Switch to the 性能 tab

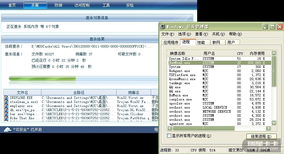tap(203, 42)
